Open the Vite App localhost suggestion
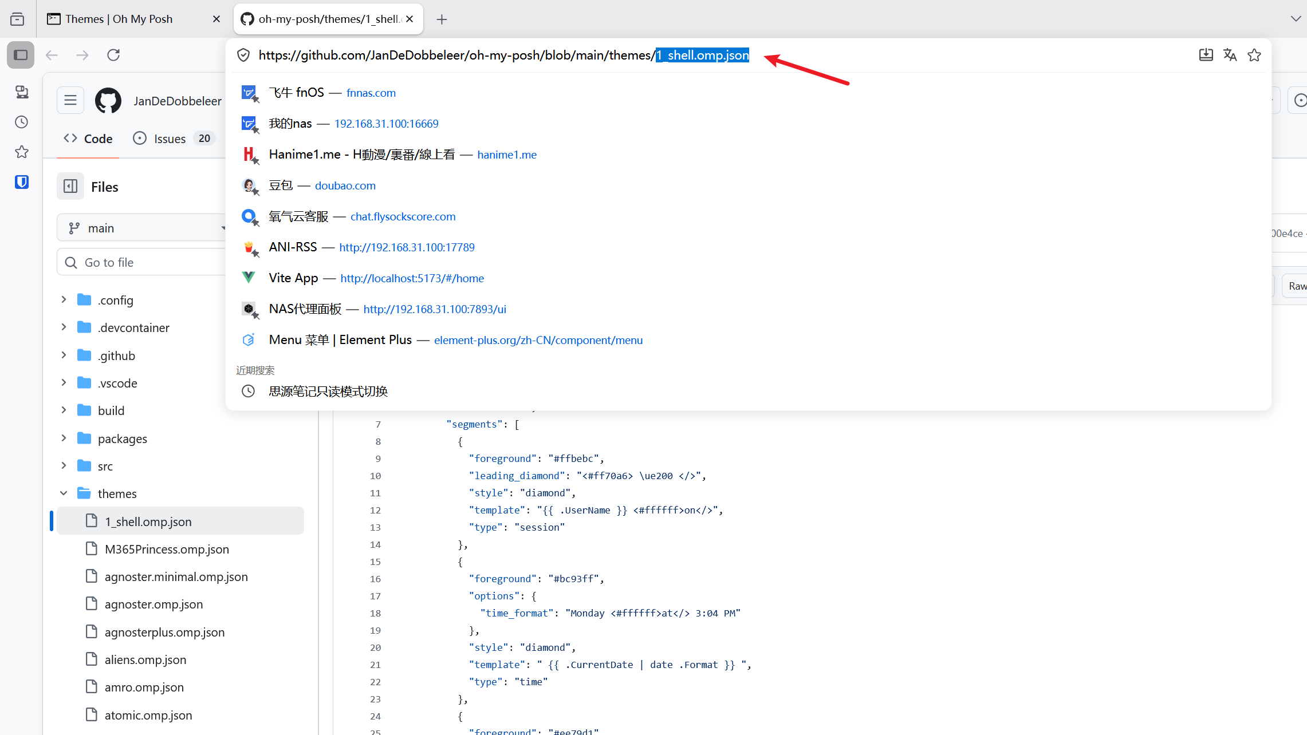 pos(748,278)
